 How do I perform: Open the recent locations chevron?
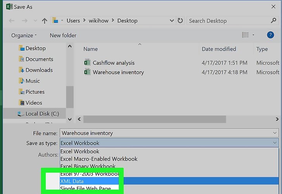click(35, 21)
